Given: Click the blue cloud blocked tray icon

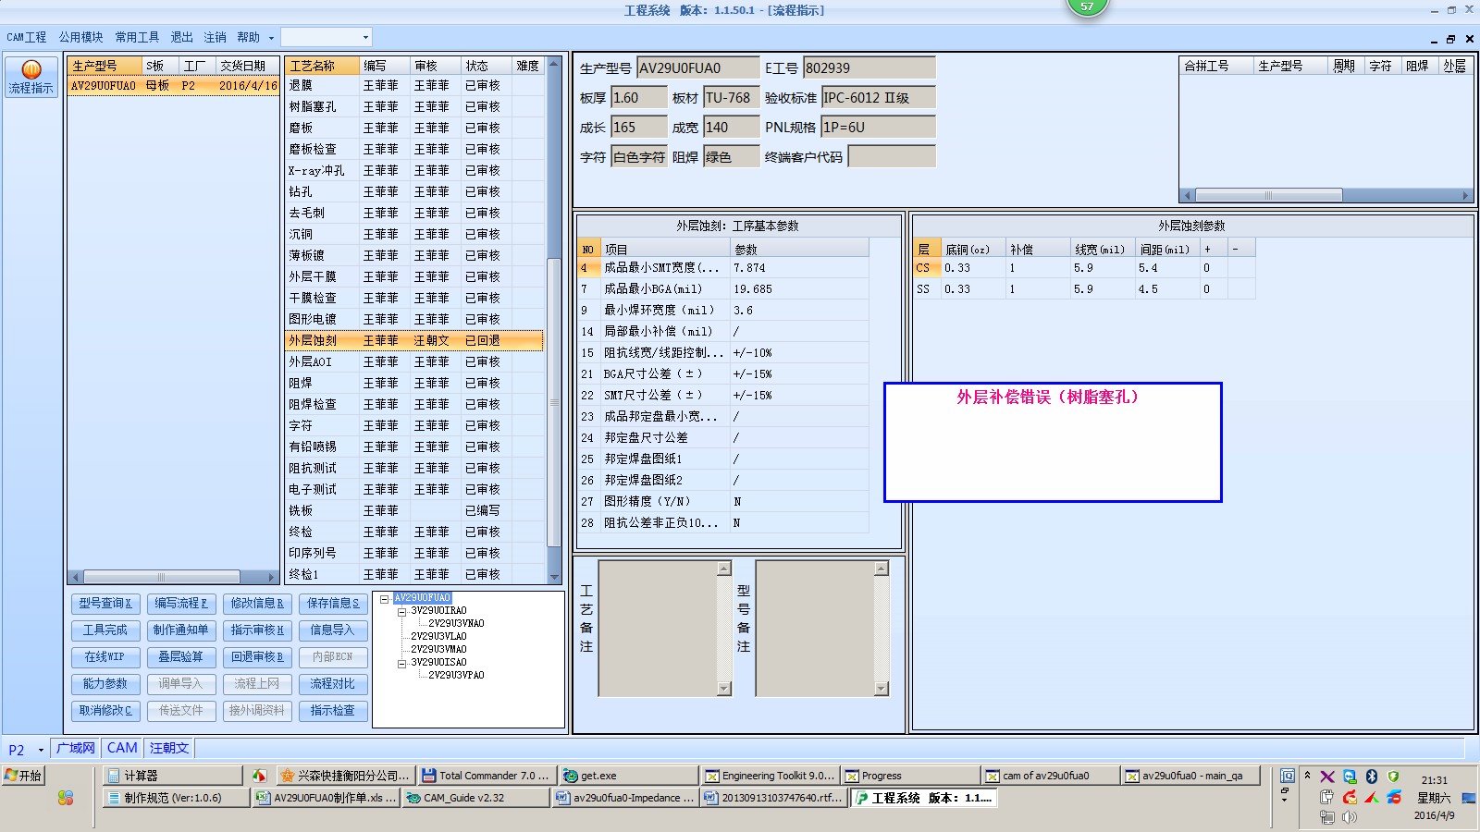Looking at the screenshot, I should [x=1393, y=797].
